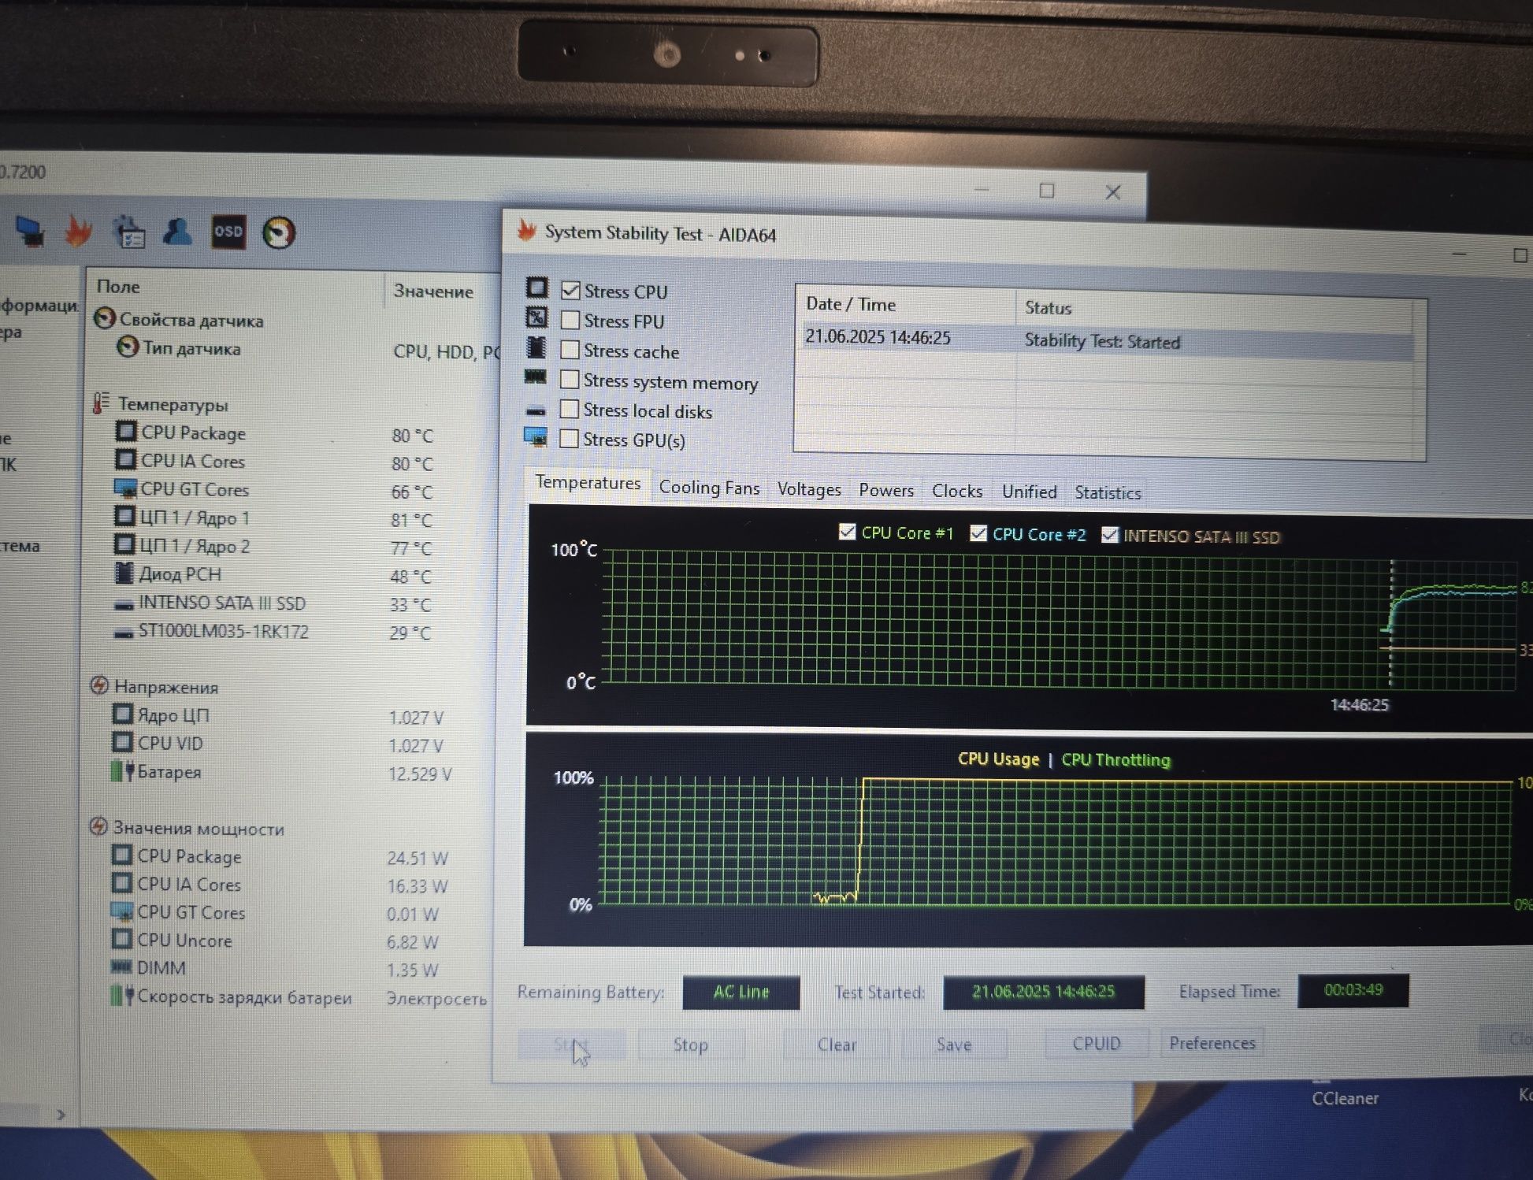Enable the Stress system memory checkbox
1533x1180 pixels.
pos(570,379)
